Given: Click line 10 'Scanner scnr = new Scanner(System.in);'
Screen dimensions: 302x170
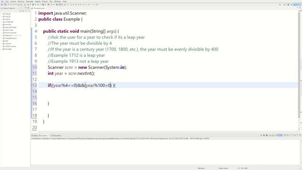Looking at the screenshot, I should (87, 67).
